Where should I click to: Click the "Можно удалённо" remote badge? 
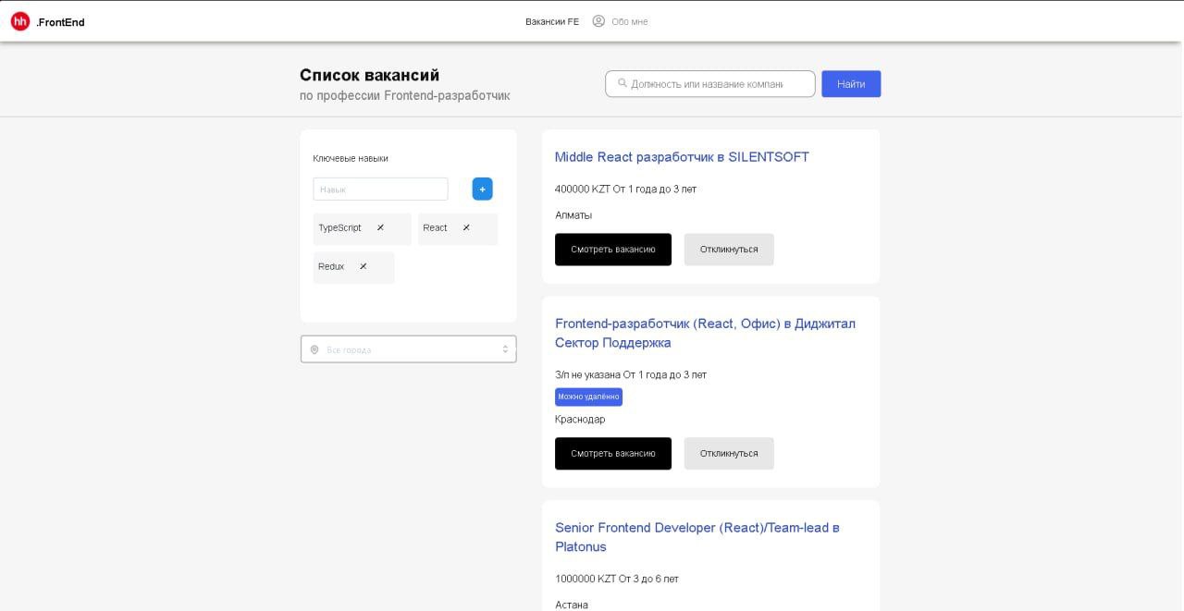[588, 397]
